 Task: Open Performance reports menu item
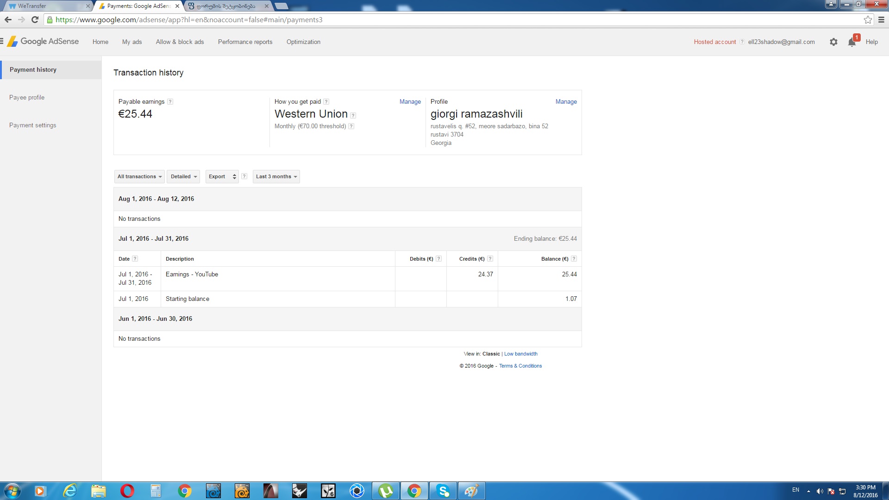tap(245, 42)
